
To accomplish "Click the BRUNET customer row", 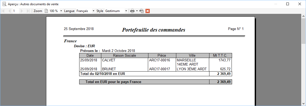I will pos(155,69).
